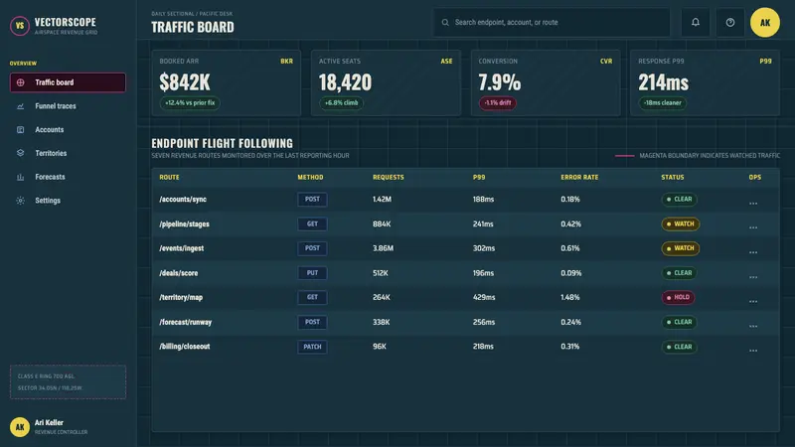Screen dimensions: 795x447
Task: Focus the endpoint search field
Action: [x=552, y=22]
